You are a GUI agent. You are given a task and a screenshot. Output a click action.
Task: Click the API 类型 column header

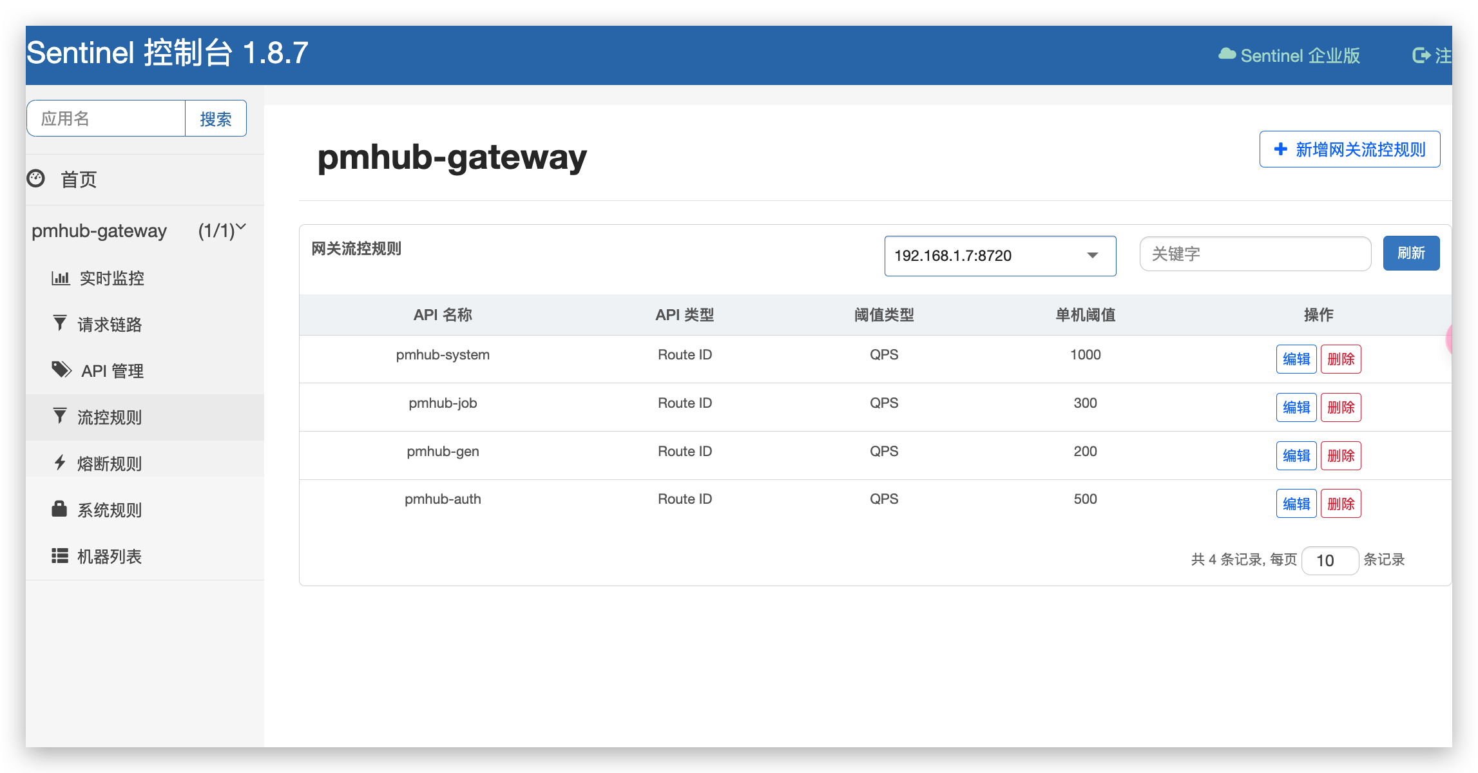point(685,315)
